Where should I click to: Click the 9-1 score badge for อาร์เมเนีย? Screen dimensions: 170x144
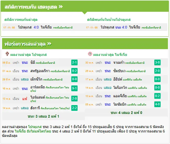pos(74,88)
